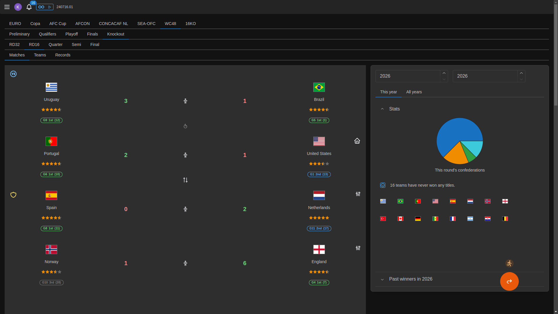This screenshot has height=314, width=558.
Task: Click the smiley icon next to the titles stat
Action: click(x=382, y=185)
